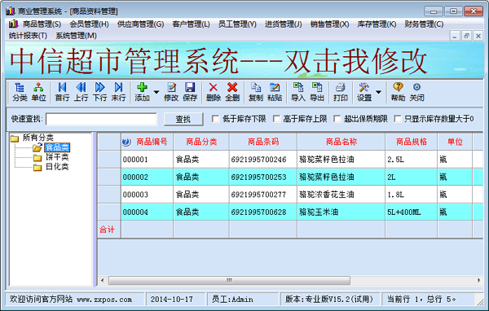Open 客户管理(L) menu
Screen dimensions: 489x311
tap(192, 24)
